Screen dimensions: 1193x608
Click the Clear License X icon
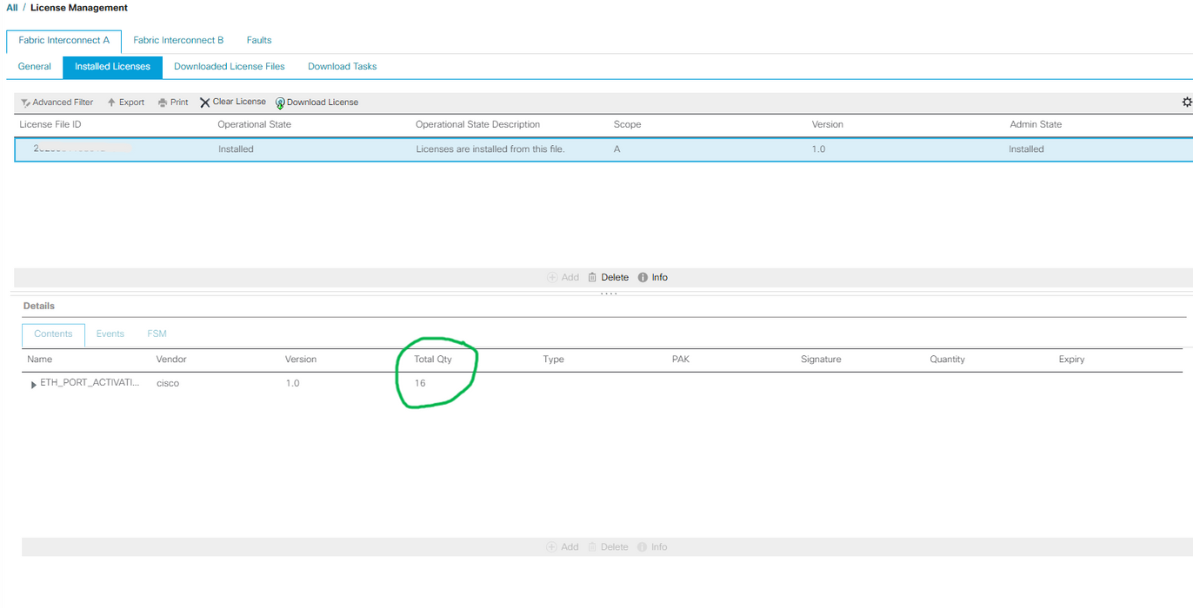(205, 102)
